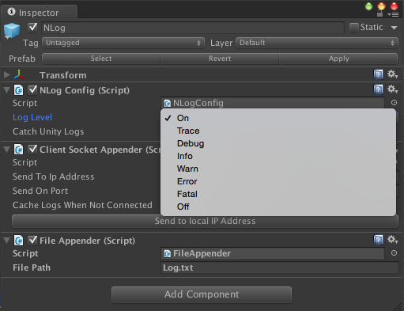The height and width of the screenshot is (311, 404).
Task: Disable the File Appender script checkbox
Action: point(32,241)
